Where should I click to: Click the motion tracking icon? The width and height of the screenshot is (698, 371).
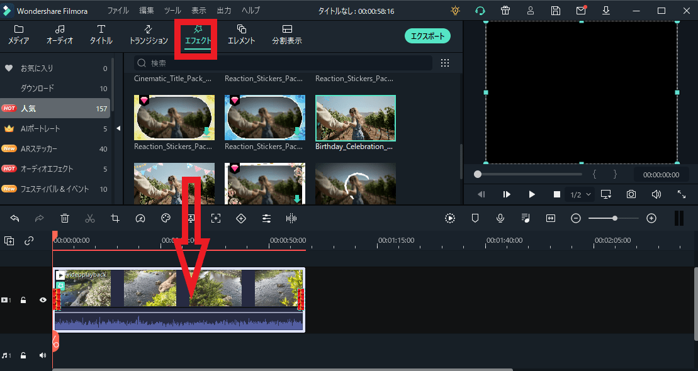pyautogui.click(x=216, y=218)
